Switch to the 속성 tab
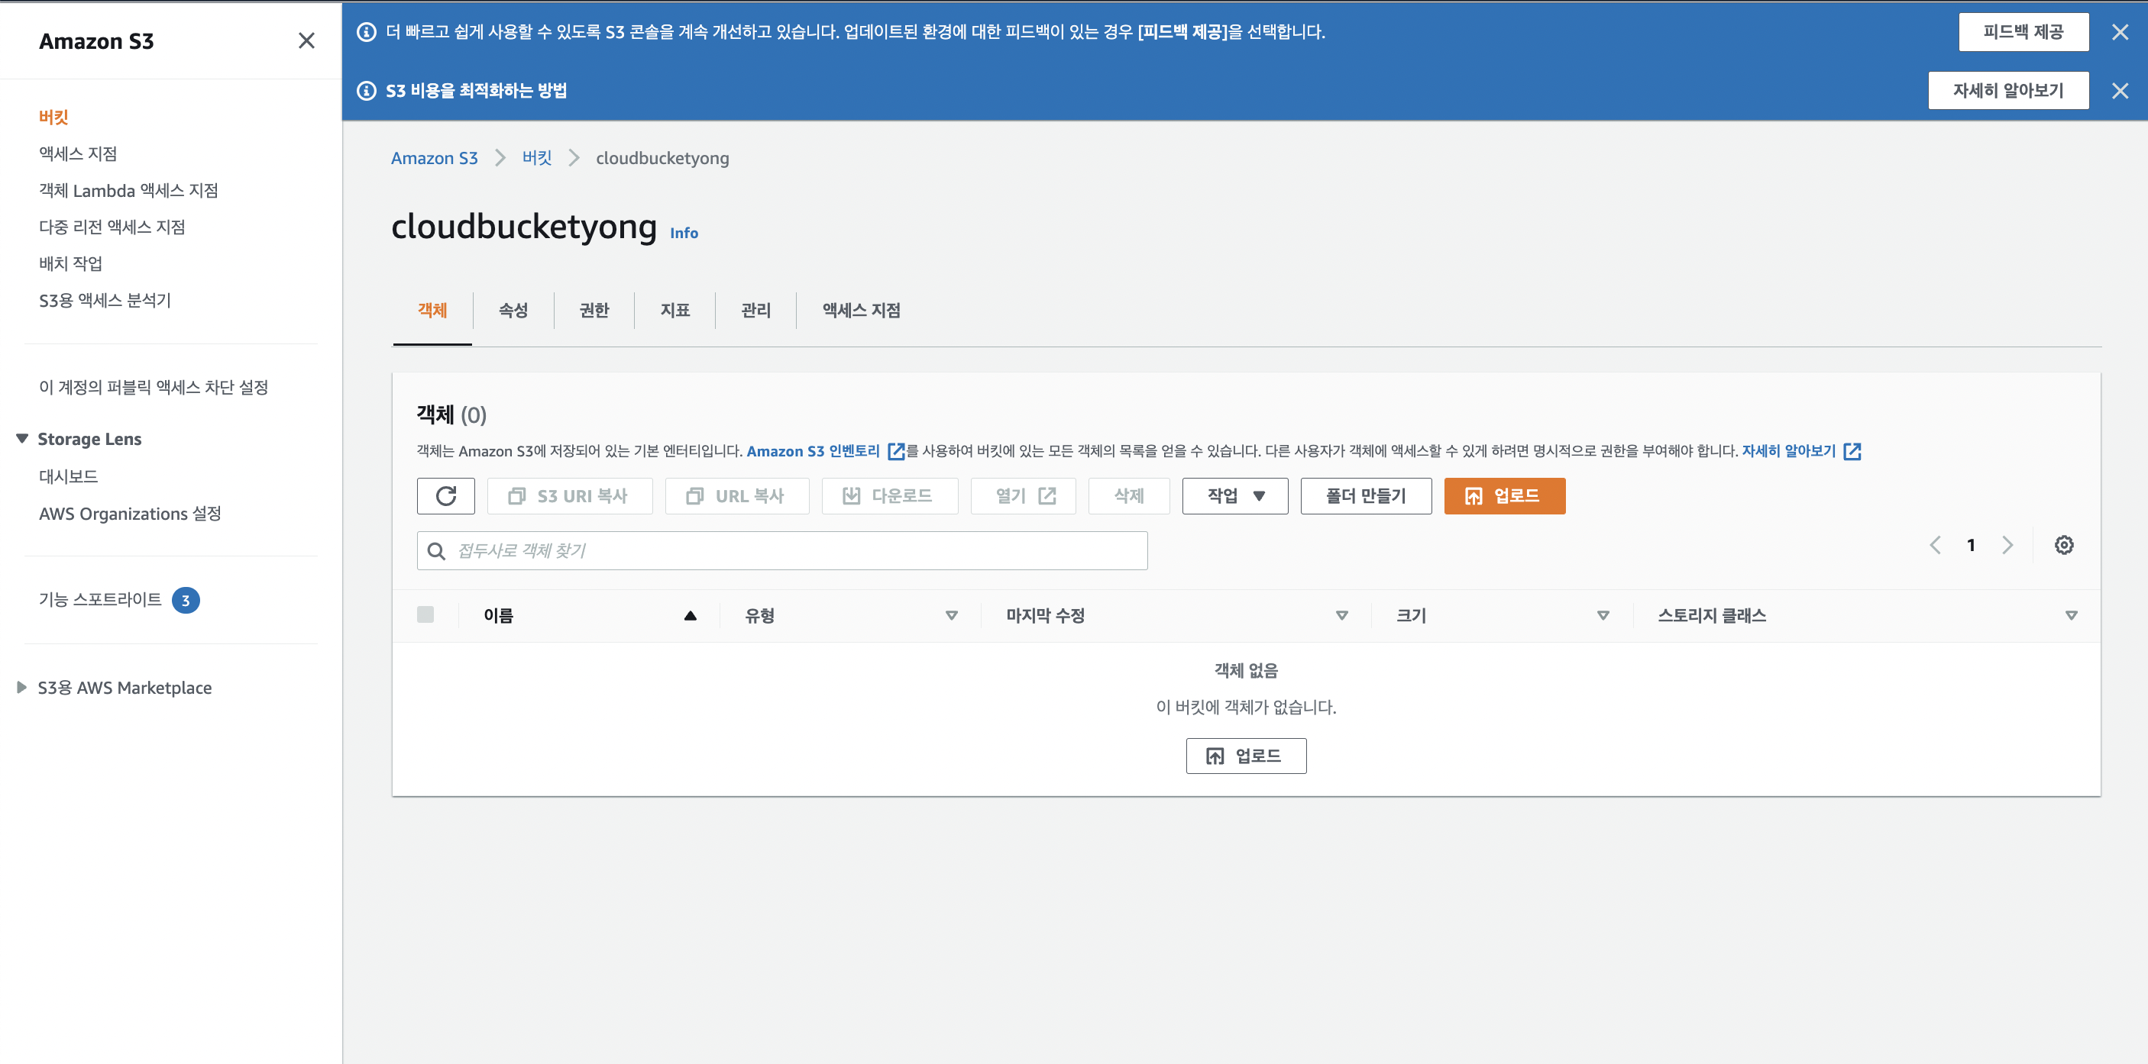The image size is (2148, 1064). pos(513,310)
